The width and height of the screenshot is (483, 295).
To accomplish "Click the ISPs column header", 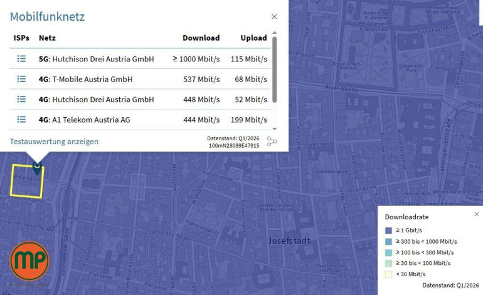I will pyautogui.click(x=21, y=38).
